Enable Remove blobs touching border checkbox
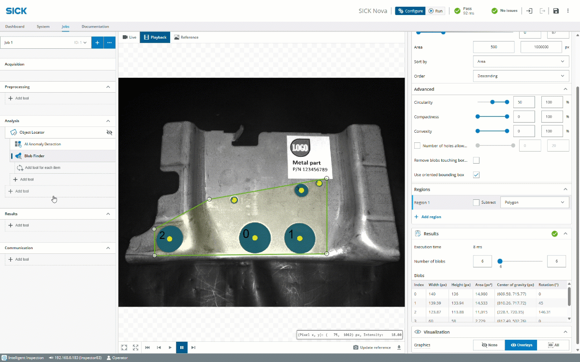 [476, 160]
